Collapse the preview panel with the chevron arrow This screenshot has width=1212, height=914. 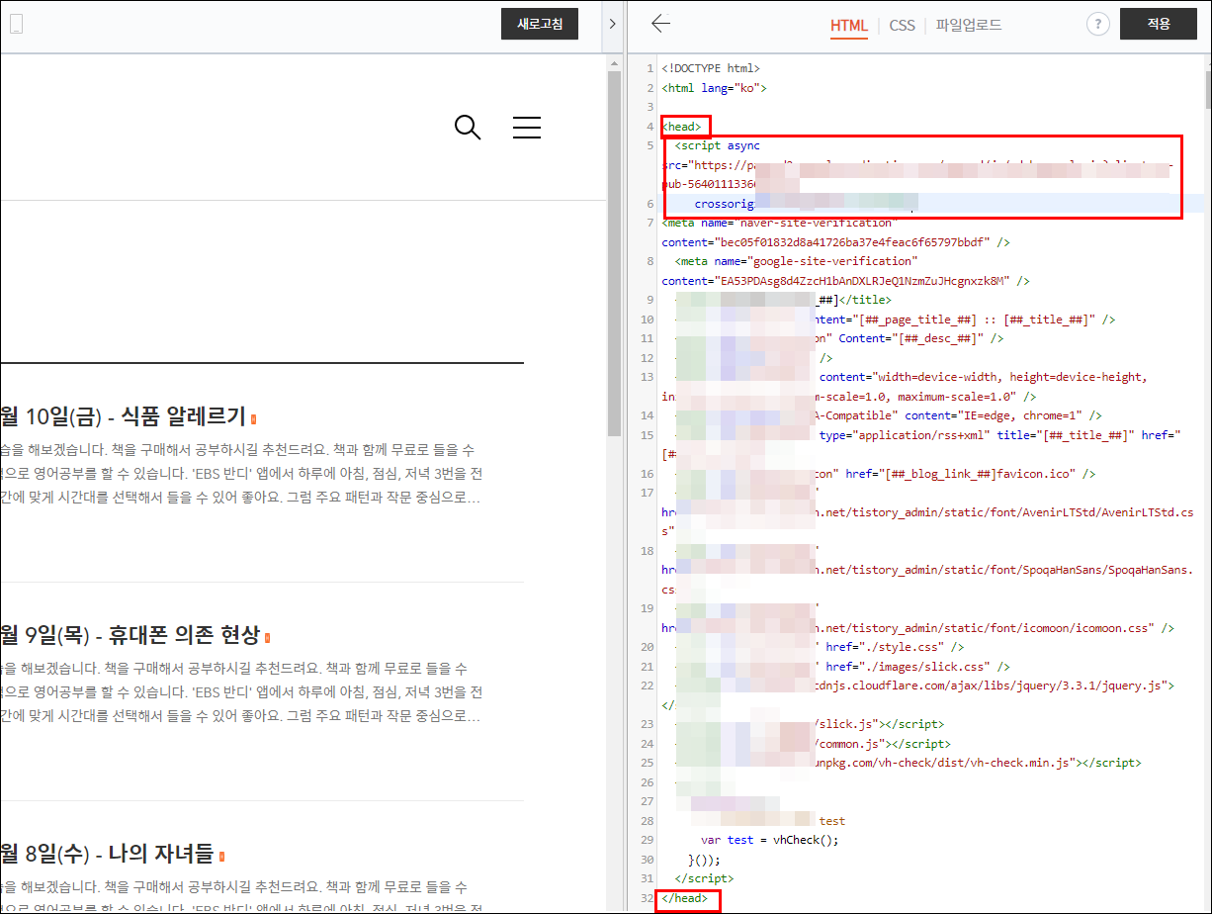tap(613, 24)
